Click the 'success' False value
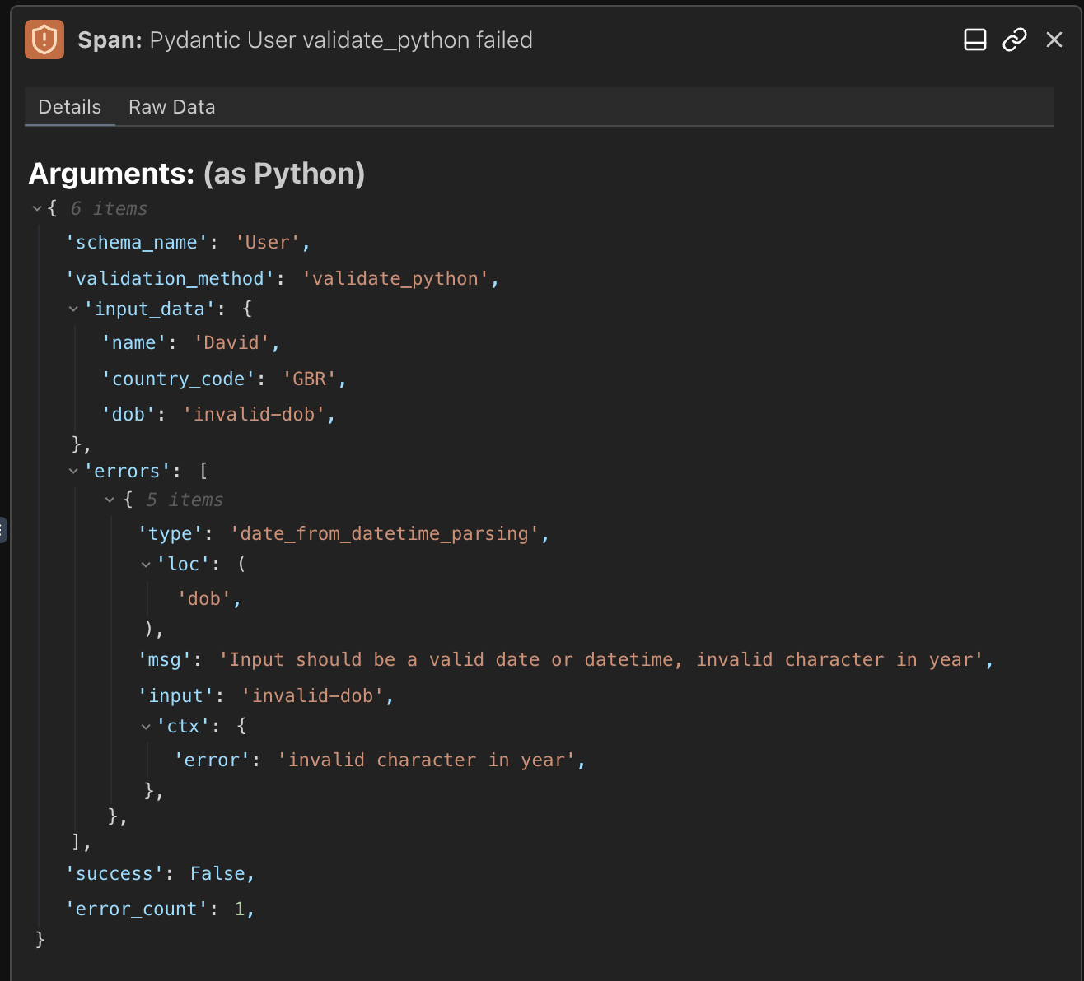 pyautogui.click(x=217, y=874)
